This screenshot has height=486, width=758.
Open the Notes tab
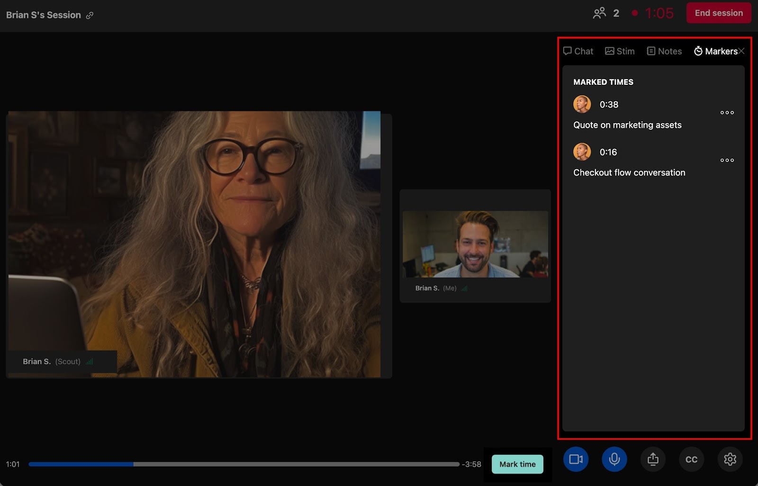(664, 51)
